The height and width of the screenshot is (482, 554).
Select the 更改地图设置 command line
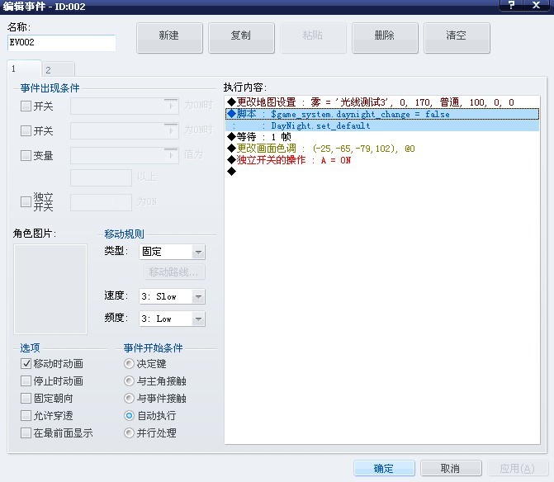(382, 102)
